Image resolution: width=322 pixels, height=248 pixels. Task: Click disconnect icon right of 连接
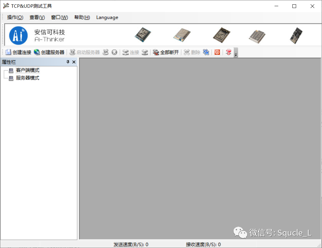tap(145, 52)
